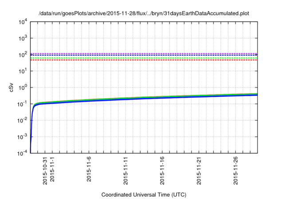Click the 10^4 y-axis tick label
Viewport: 284px width, 199px height.
point(23,22)
